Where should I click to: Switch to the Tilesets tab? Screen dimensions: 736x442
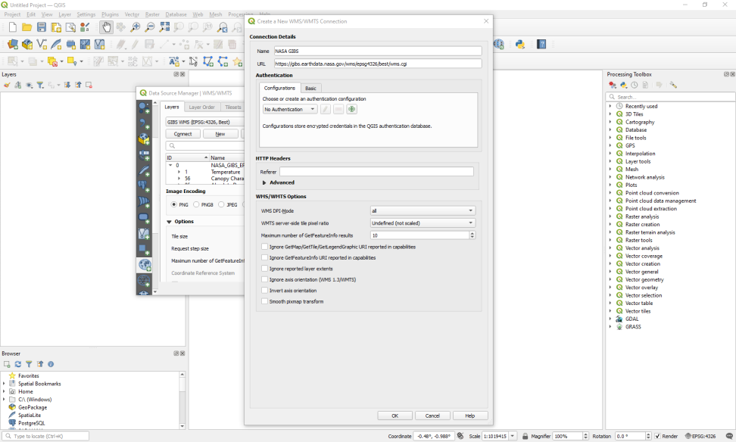coord(232,107)
